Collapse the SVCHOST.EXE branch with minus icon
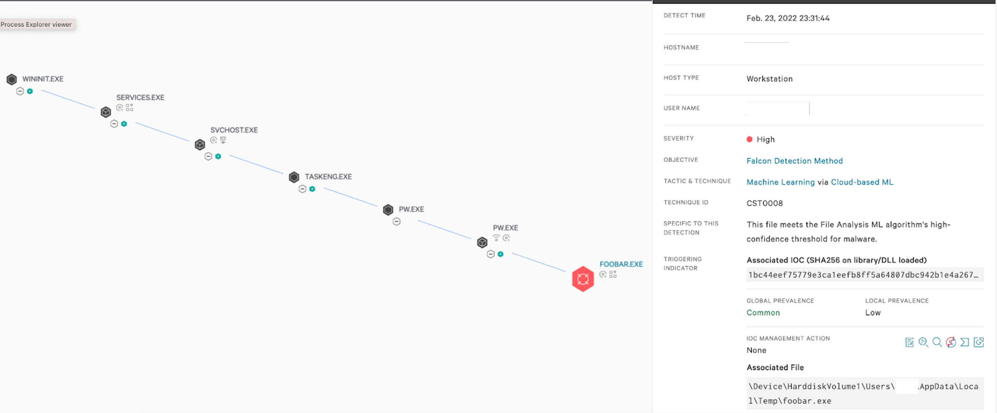Screen dimensions: 997x413 (208, 156)
